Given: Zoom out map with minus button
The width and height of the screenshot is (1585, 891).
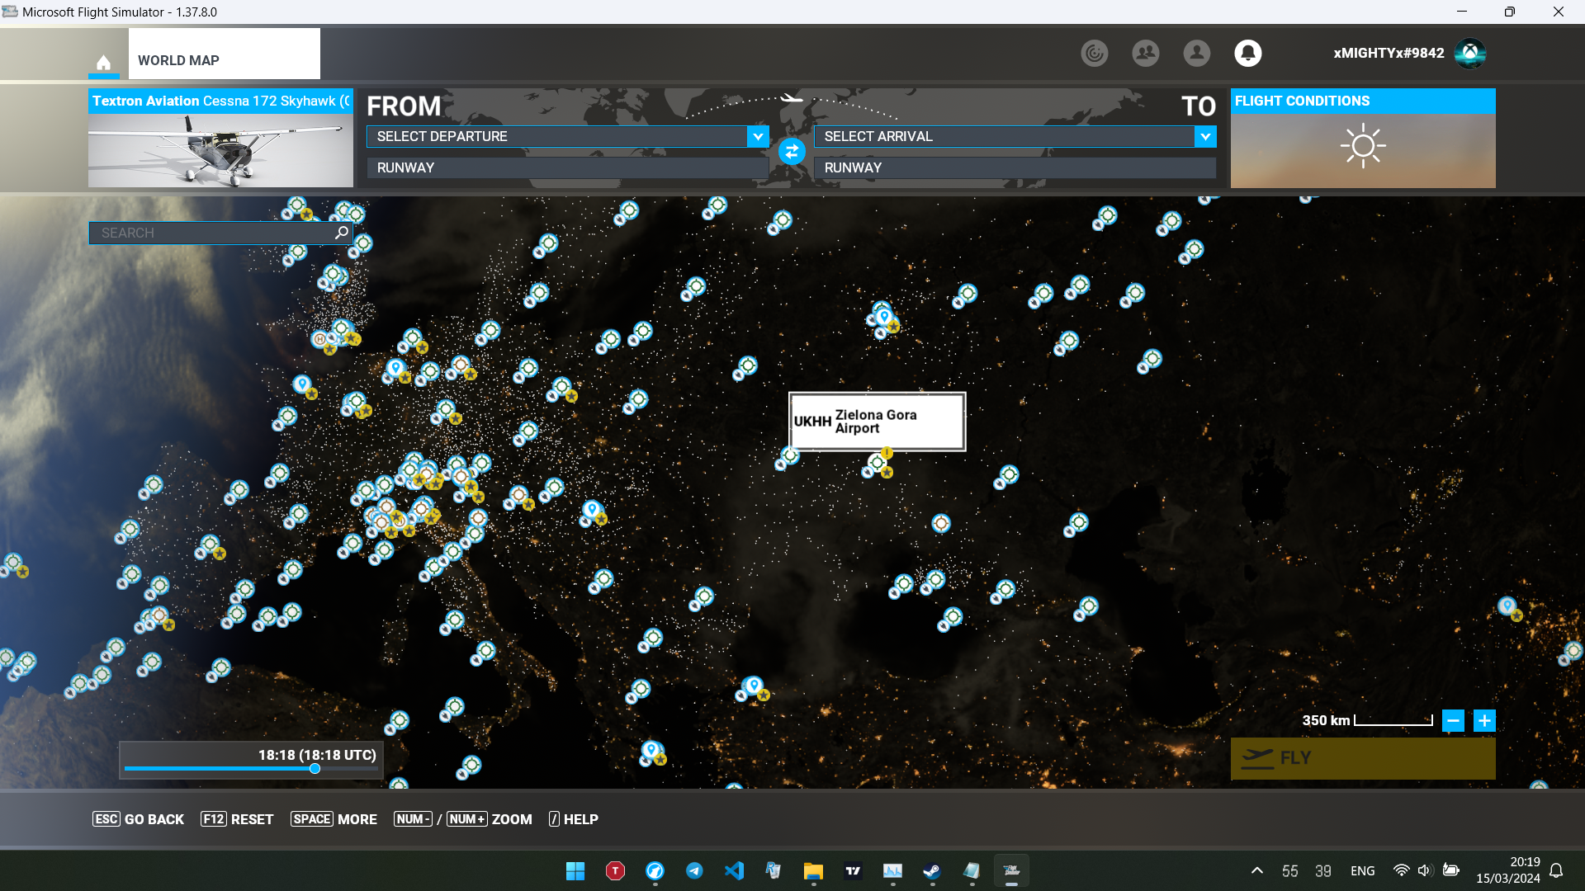Looking at the screenshot, I should click(1453, 721).
